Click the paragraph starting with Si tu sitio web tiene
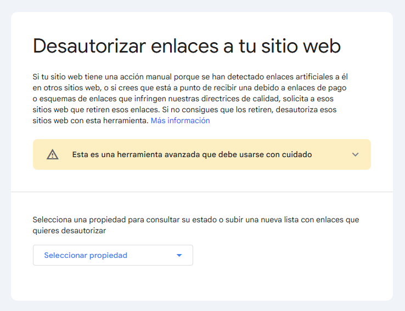 click(190, 99)
